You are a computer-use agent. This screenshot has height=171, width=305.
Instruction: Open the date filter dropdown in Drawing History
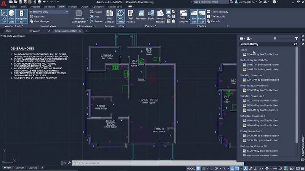242,38
